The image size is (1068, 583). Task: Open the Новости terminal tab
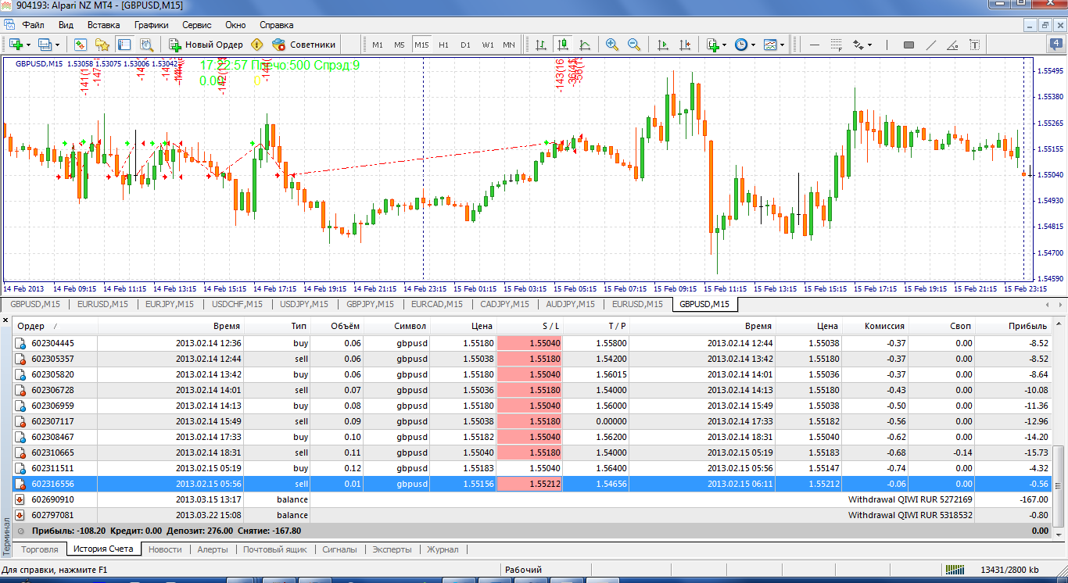click(165, 549)
